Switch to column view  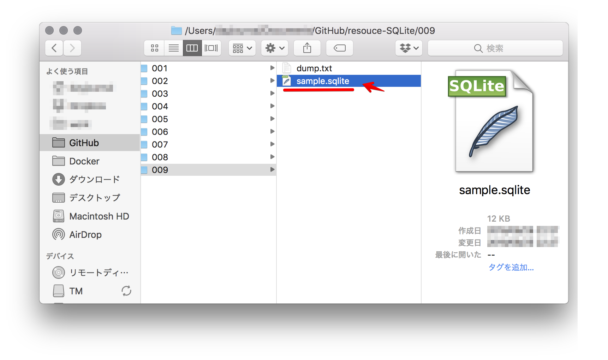tap(192, 48)
